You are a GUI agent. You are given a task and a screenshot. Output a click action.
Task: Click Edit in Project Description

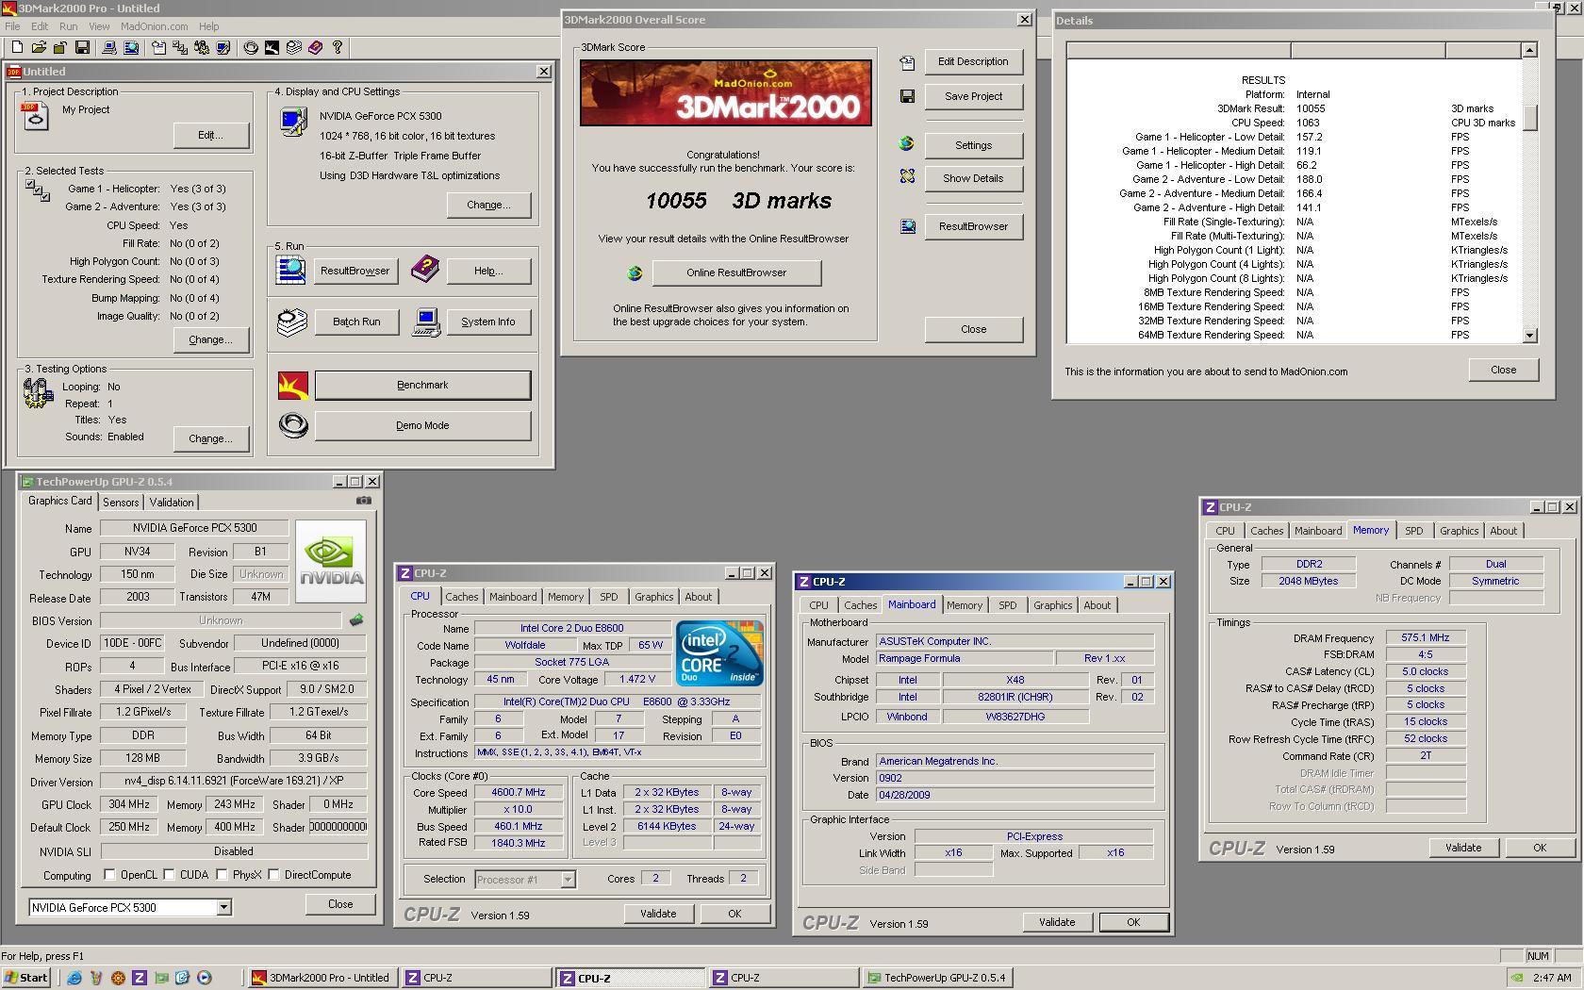click(210, 135)
